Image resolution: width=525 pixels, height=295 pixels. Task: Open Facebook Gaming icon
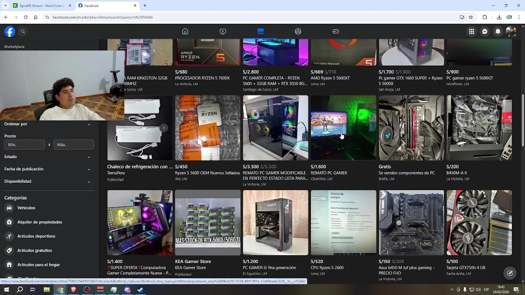(336, 32)
